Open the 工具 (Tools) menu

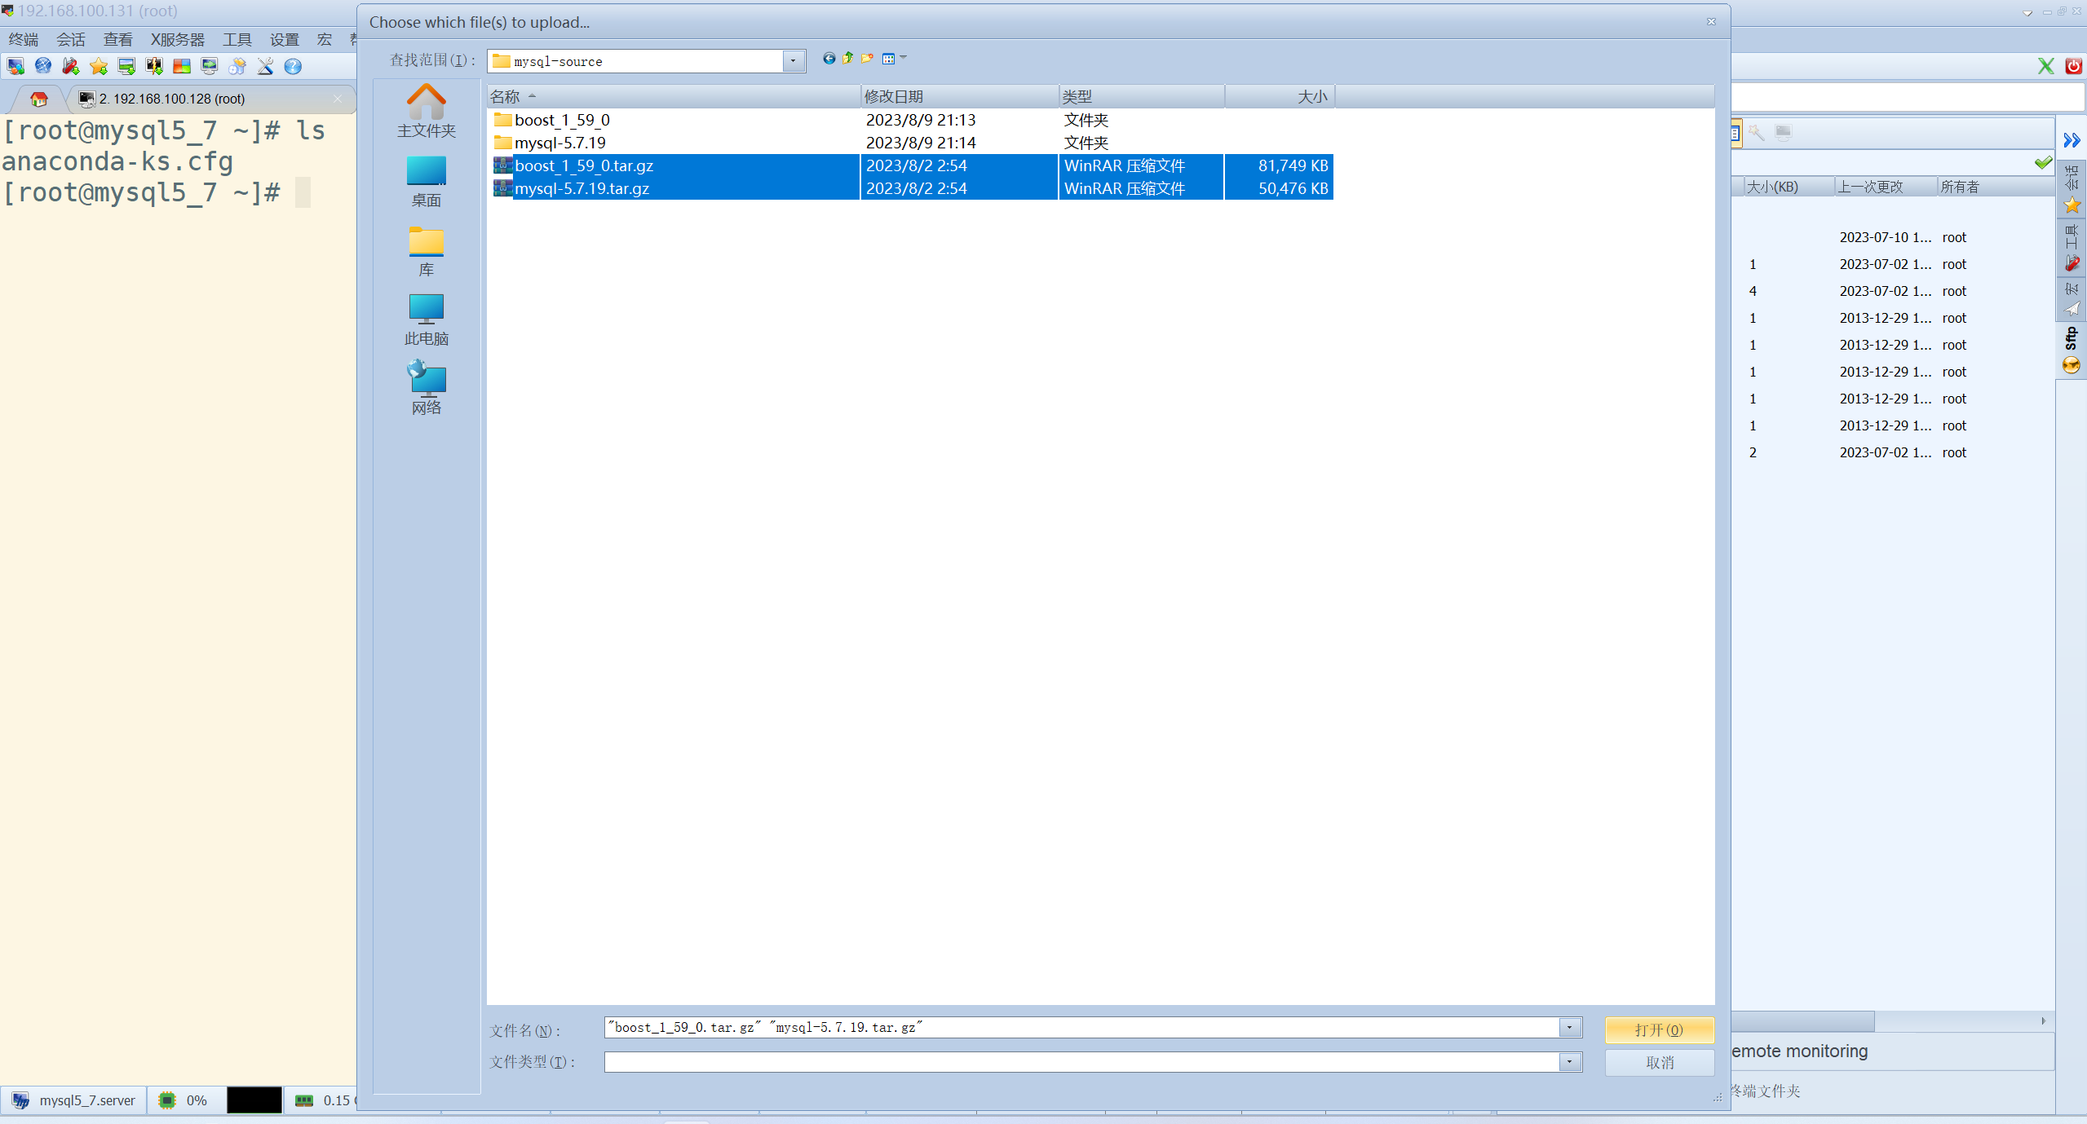[237, 39]
